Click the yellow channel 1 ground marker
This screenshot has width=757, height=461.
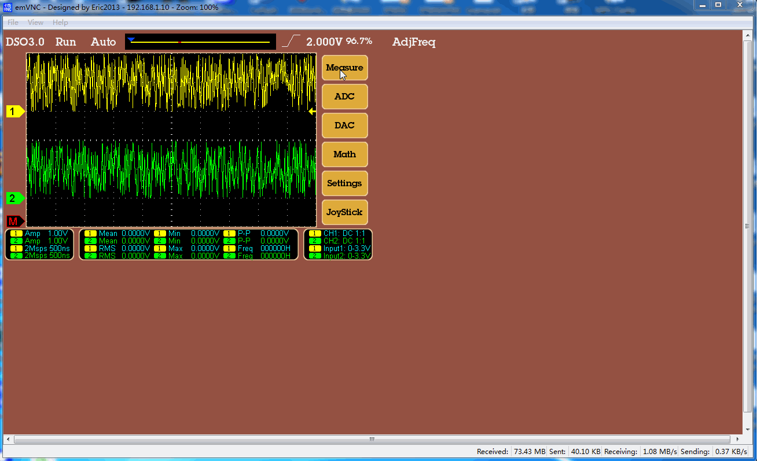[x=16, y=112]
